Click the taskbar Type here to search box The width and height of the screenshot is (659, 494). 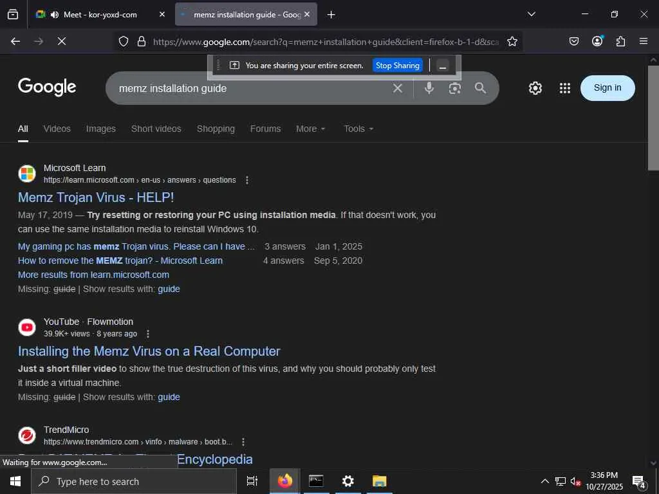134,481
